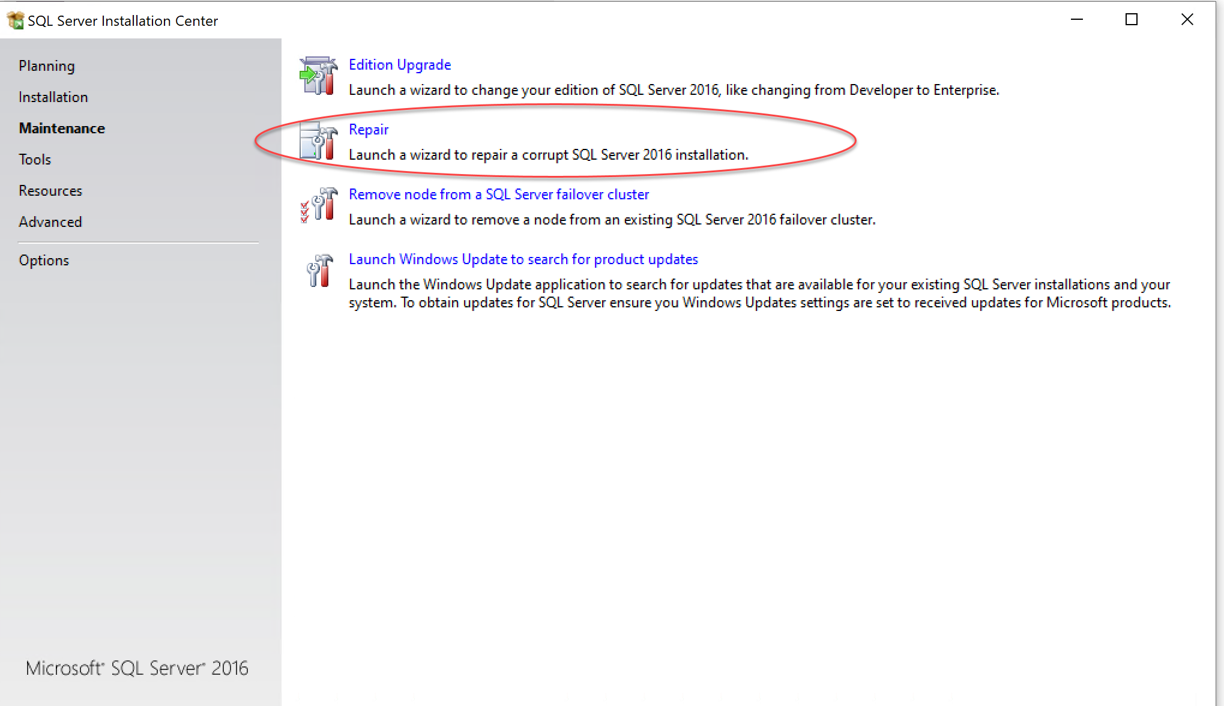Click the Windows Update application description paragraph
Viewport: 1224px width, 706px height.
(760, 293)
